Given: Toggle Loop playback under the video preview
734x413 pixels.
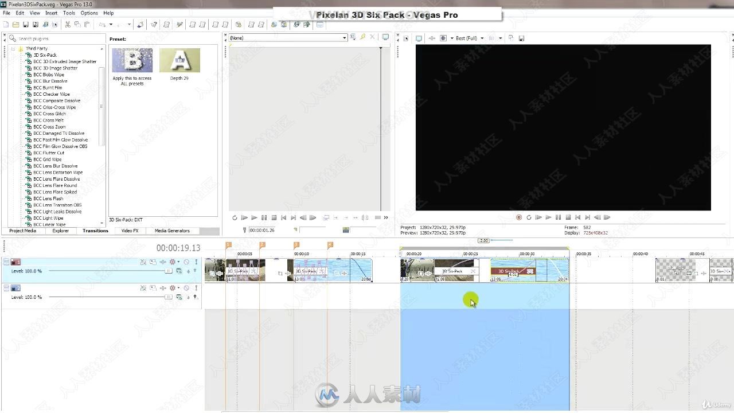Looking at the screenshot, I should point(529,217).
